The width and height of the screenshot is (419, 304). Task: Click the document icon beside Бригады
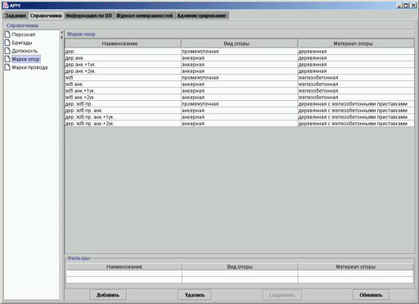coord(7,43)
